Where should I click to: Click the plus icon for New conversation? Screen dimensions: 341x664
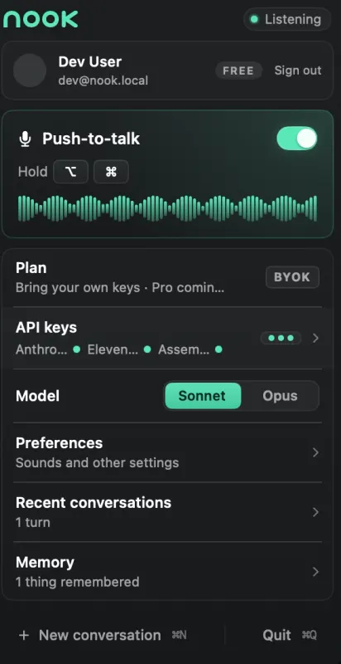[24, 635]
